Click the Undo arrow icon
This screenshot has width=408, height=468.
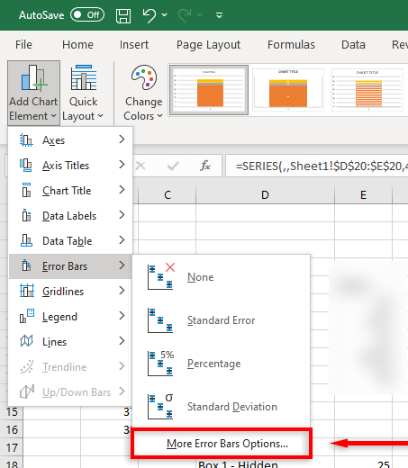pyautogui.click(x=150, y=15)
